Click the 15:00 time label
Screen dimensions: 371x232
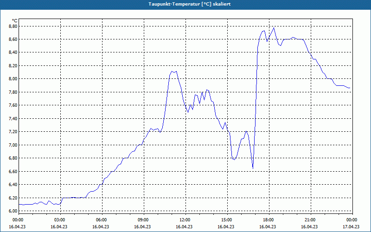[227, 220]
